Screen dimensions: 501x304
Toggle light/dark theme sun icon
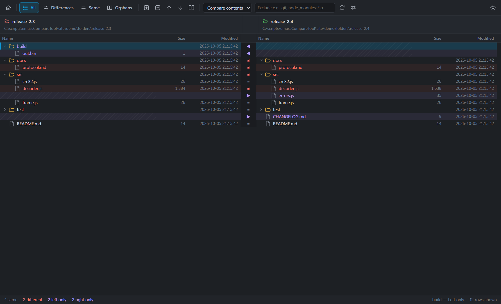(493, 8)
